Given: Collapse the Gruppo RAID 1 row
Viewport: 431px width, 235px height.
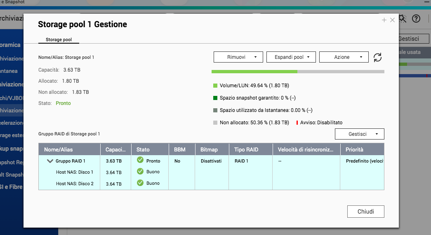Looking at the screenshot, I should click(x=50, y=161).
